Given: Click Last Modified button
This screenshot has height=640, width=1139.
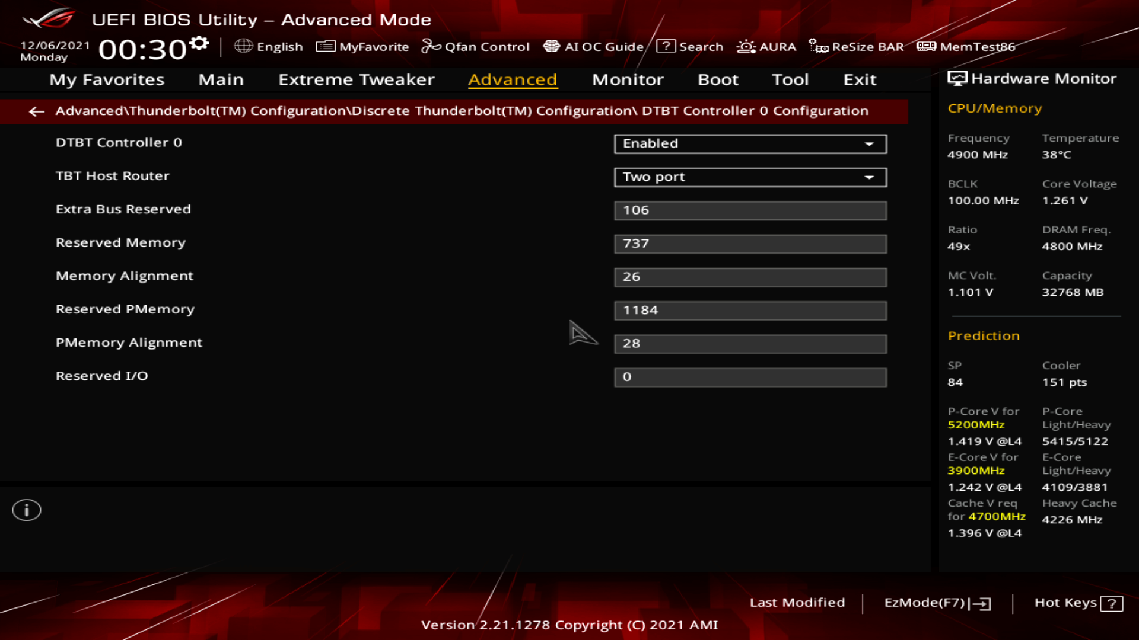Looking at the screenshot, I should tap(797, 603).
